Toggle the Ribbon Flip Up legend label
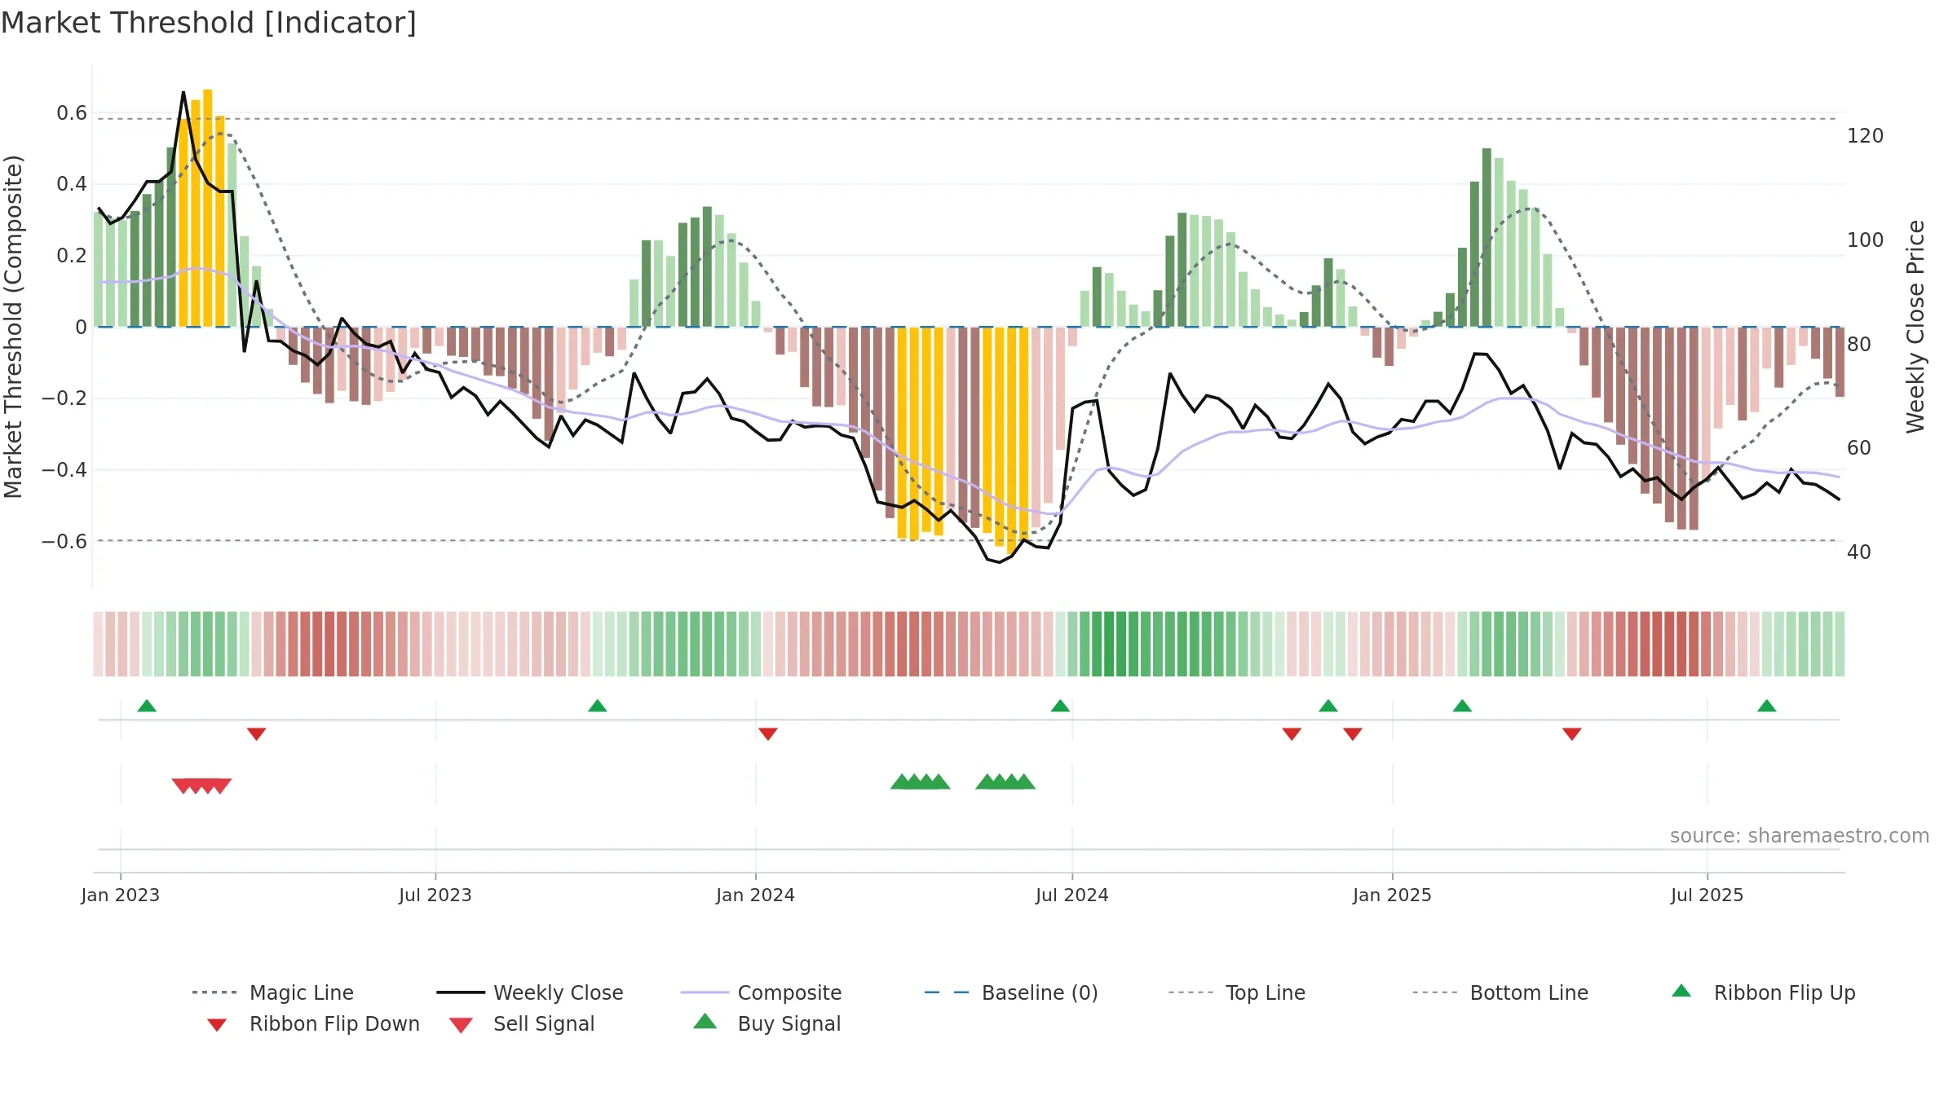The height and width of the screenshot is (1100, 1957). (x=1785, y=992)
